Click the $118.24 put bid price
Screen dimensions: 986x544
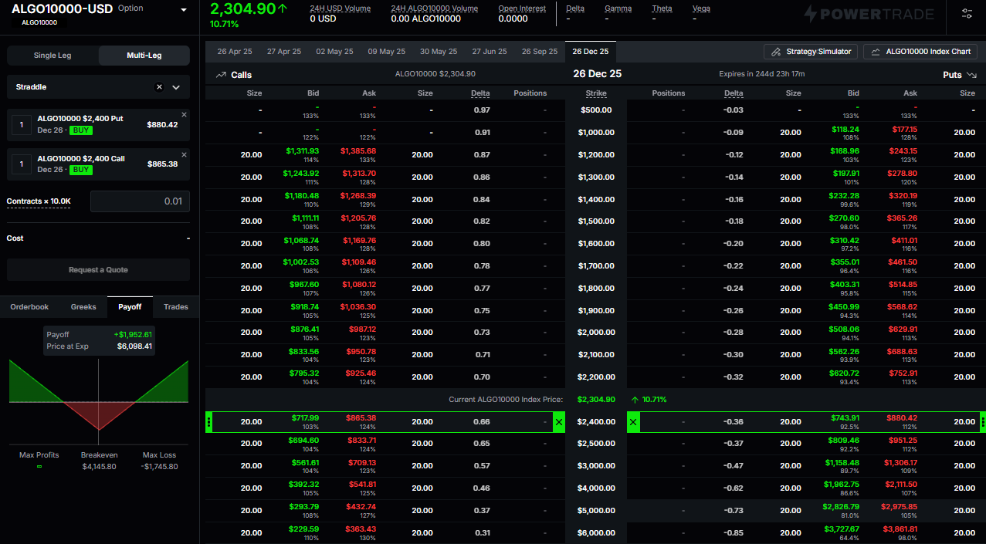coord(845,129)
